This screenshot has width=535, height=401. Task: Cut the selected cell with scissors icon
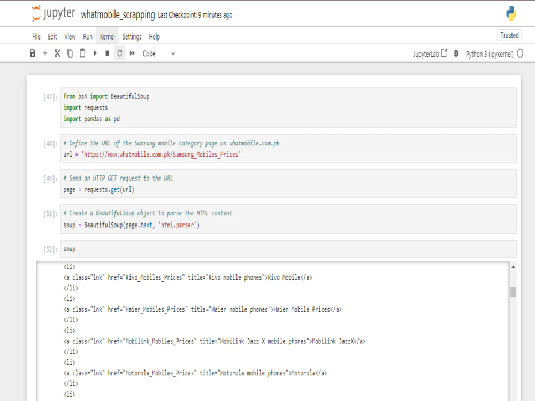tap(57, 53)
